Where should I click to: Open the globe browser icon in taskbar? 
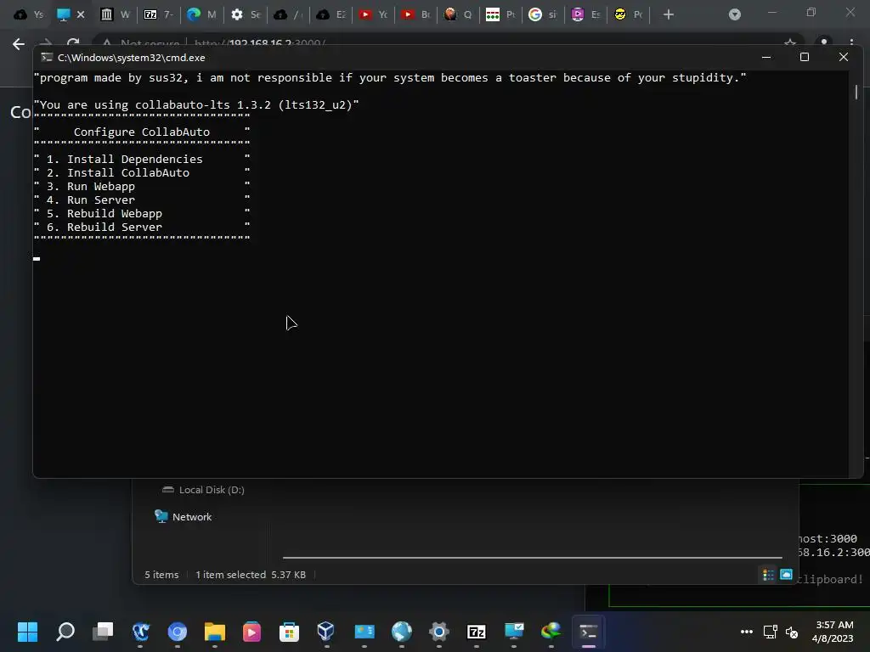coord(402,632)
